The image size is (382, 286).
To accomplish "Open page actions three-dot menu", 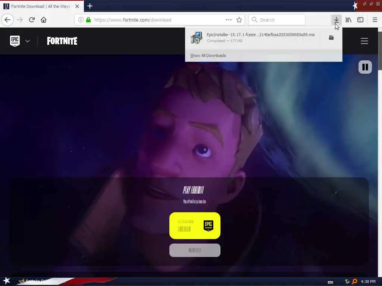I will pos(229,20).
